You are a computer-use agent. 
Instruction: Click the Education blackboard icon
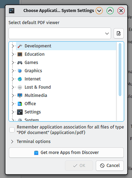20,54
